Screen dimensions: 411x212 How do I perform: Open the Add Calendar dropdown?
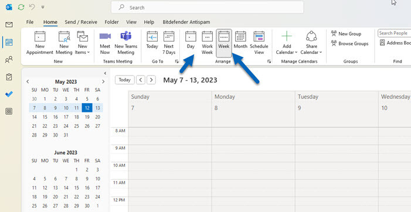click(287, 43)
